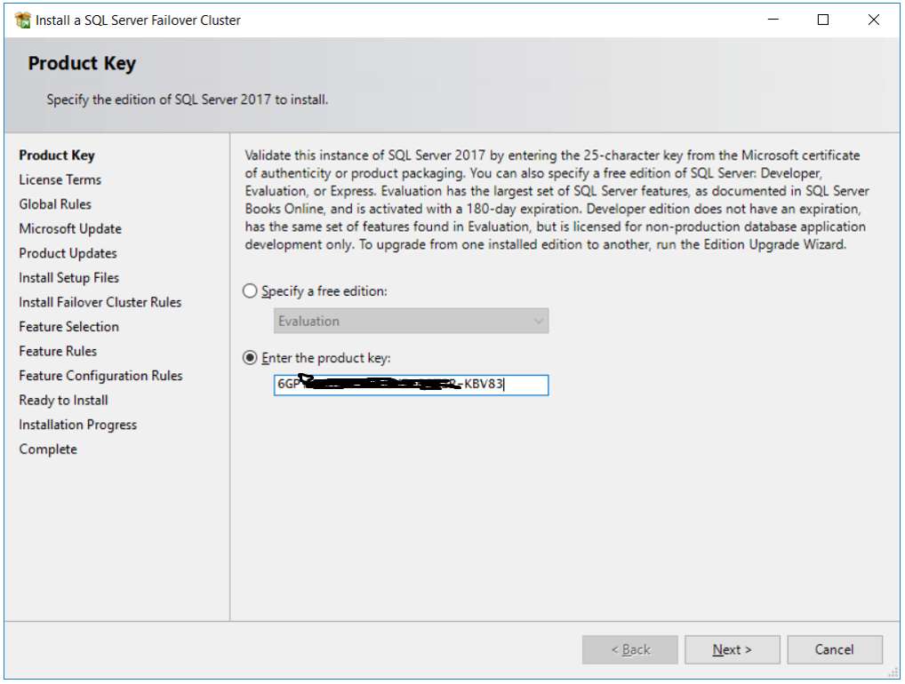Viewport: 905px width, 684px height.
Task: Close the Failover Cluster setup window
Action: pyautogui.click(x=874, y=20)
